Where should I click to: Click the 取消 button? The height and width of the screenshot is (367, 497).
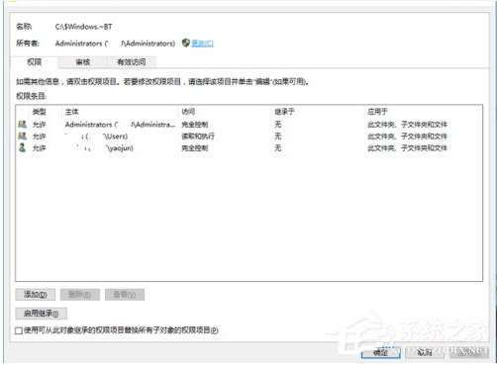tap(425, 352)
